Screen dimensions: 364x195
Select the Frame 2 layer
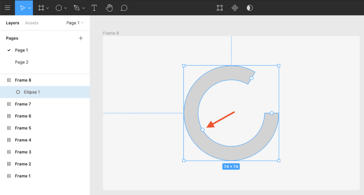point(45,164)
